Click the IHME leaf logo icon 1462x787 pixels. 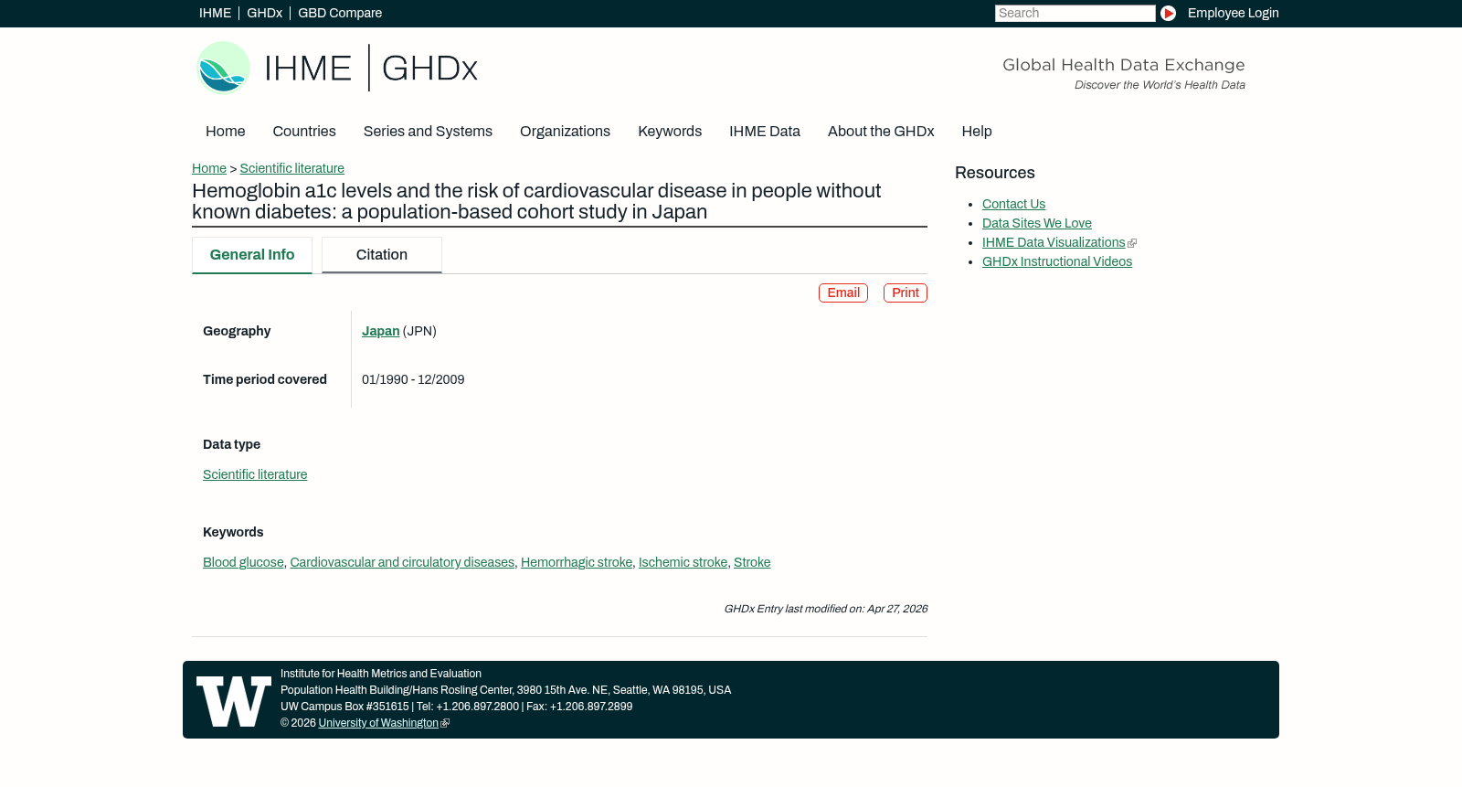click(224, 68)
